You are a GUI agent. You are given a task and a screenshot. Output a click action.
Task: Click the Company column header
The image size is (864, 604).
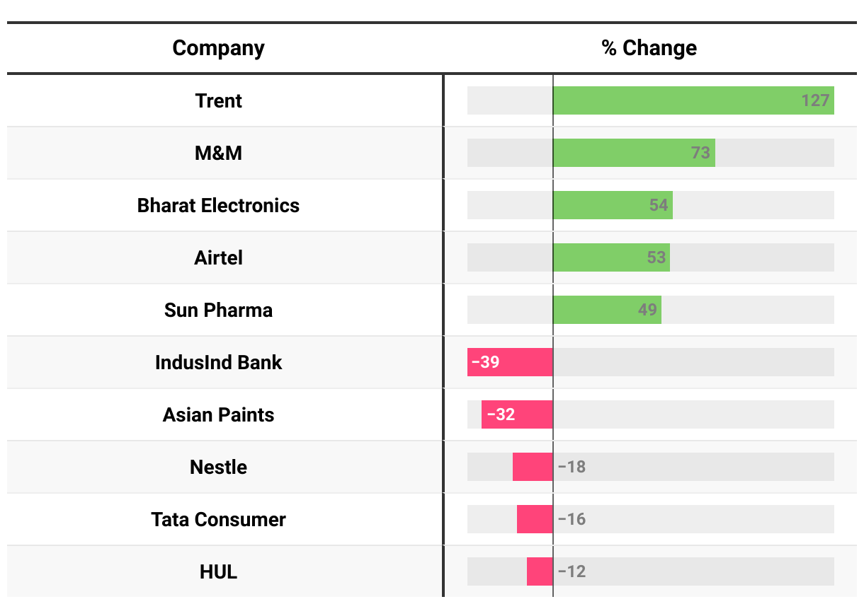click(x=218, y=48)
